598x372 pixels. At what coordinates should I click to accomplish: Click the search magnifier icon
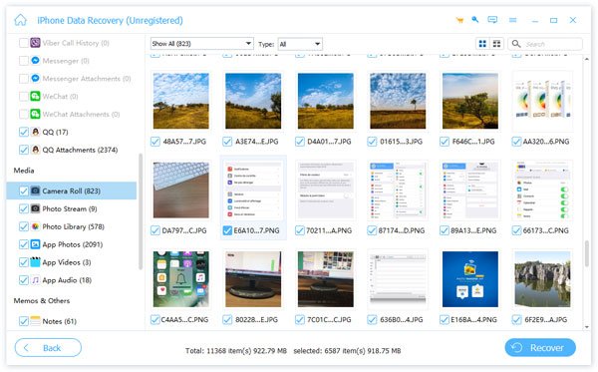click(516, 44)
